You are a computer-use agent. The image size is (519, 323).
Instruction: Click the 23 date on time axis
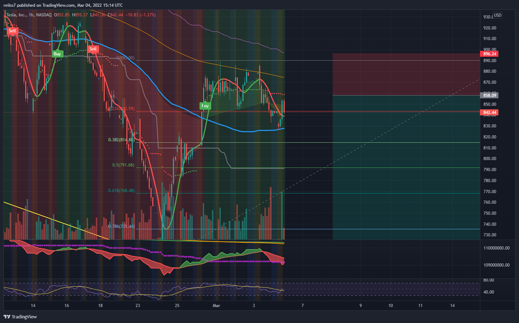pyautogui.click(x=138, y=306)
